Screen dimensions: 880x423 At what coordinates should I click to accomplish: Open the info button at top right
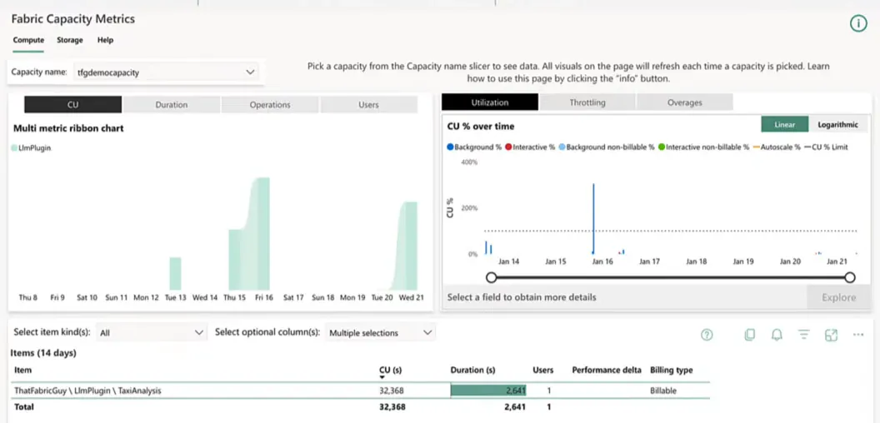pyautogui.click(x=858, y=23)
